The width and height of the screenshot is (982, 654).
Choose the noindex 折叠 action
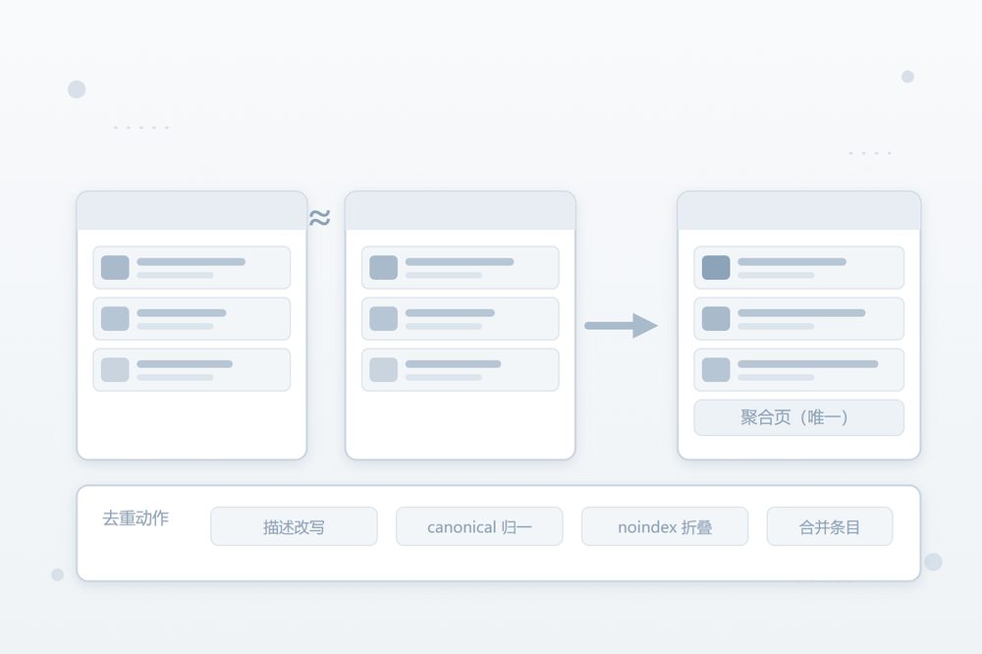[665, 526]
